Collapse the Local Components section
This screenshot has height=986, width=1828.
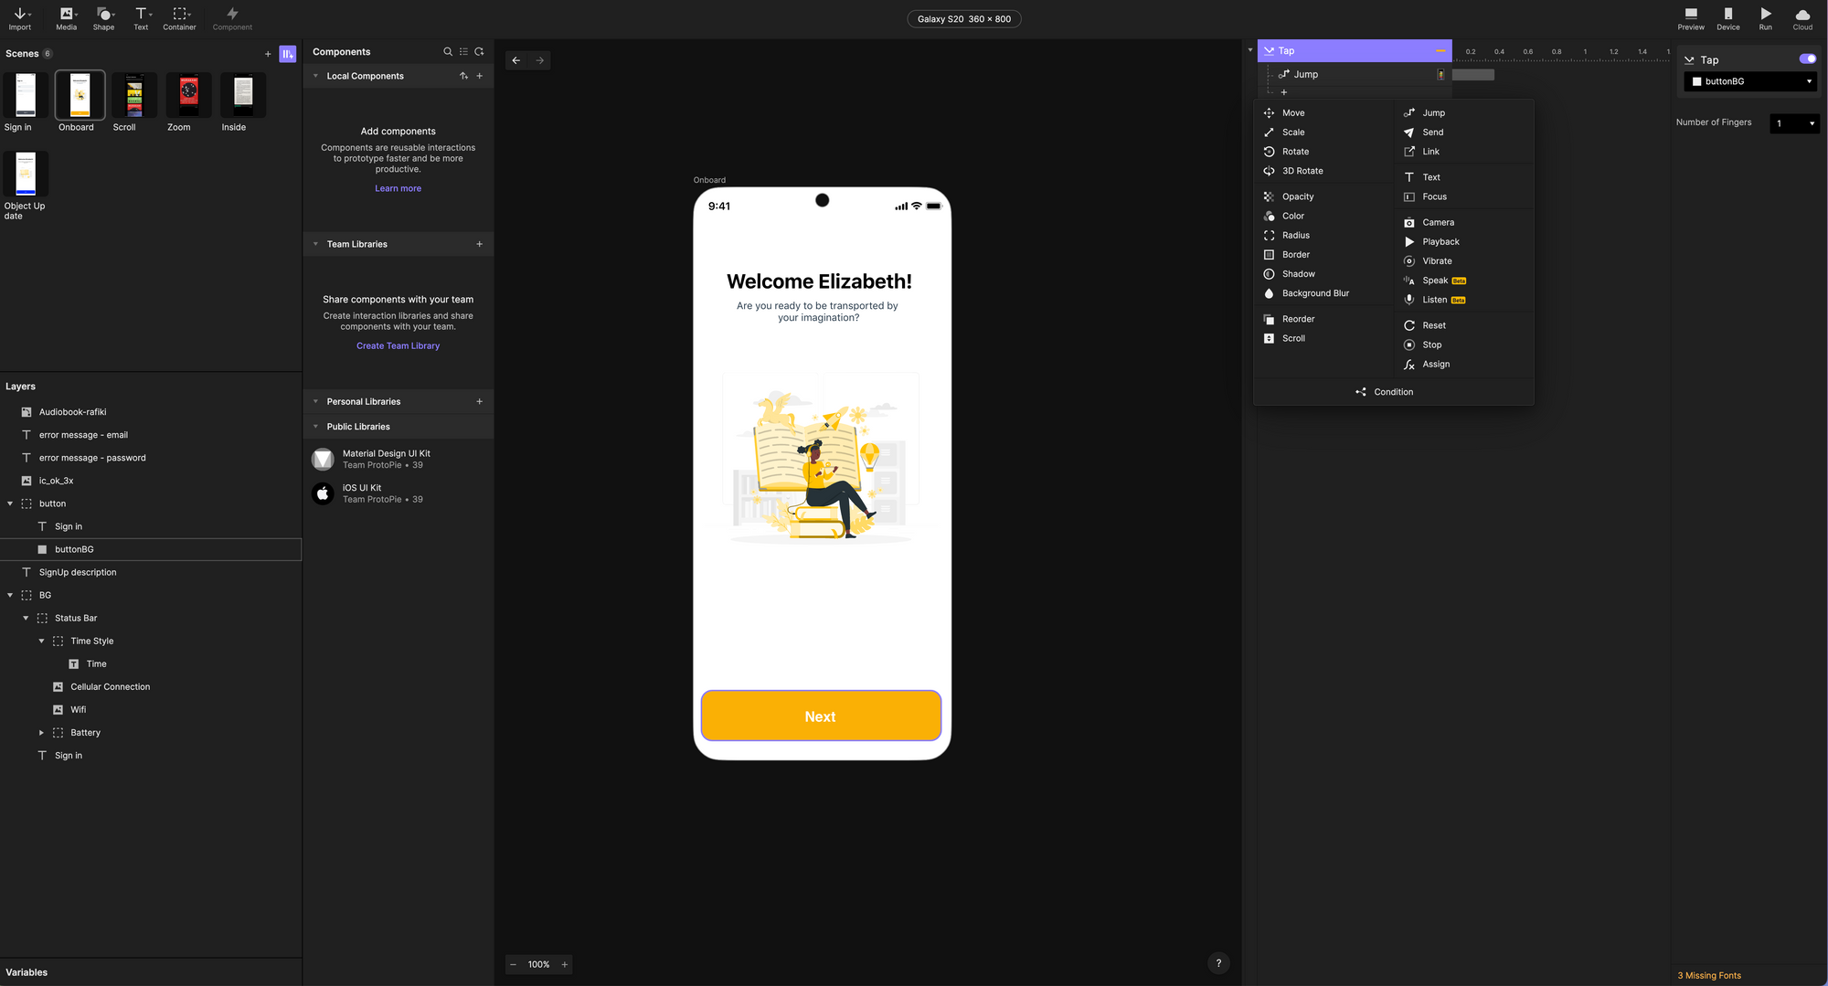[x=316, y=76]
